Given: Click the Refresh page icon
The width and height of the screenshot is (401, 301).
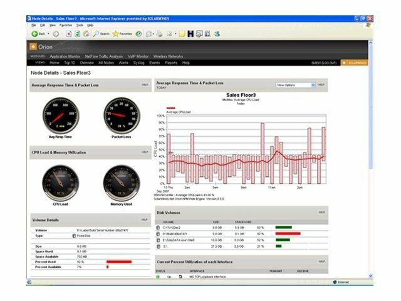Looking at the screenshot, I should pos(78,33).
